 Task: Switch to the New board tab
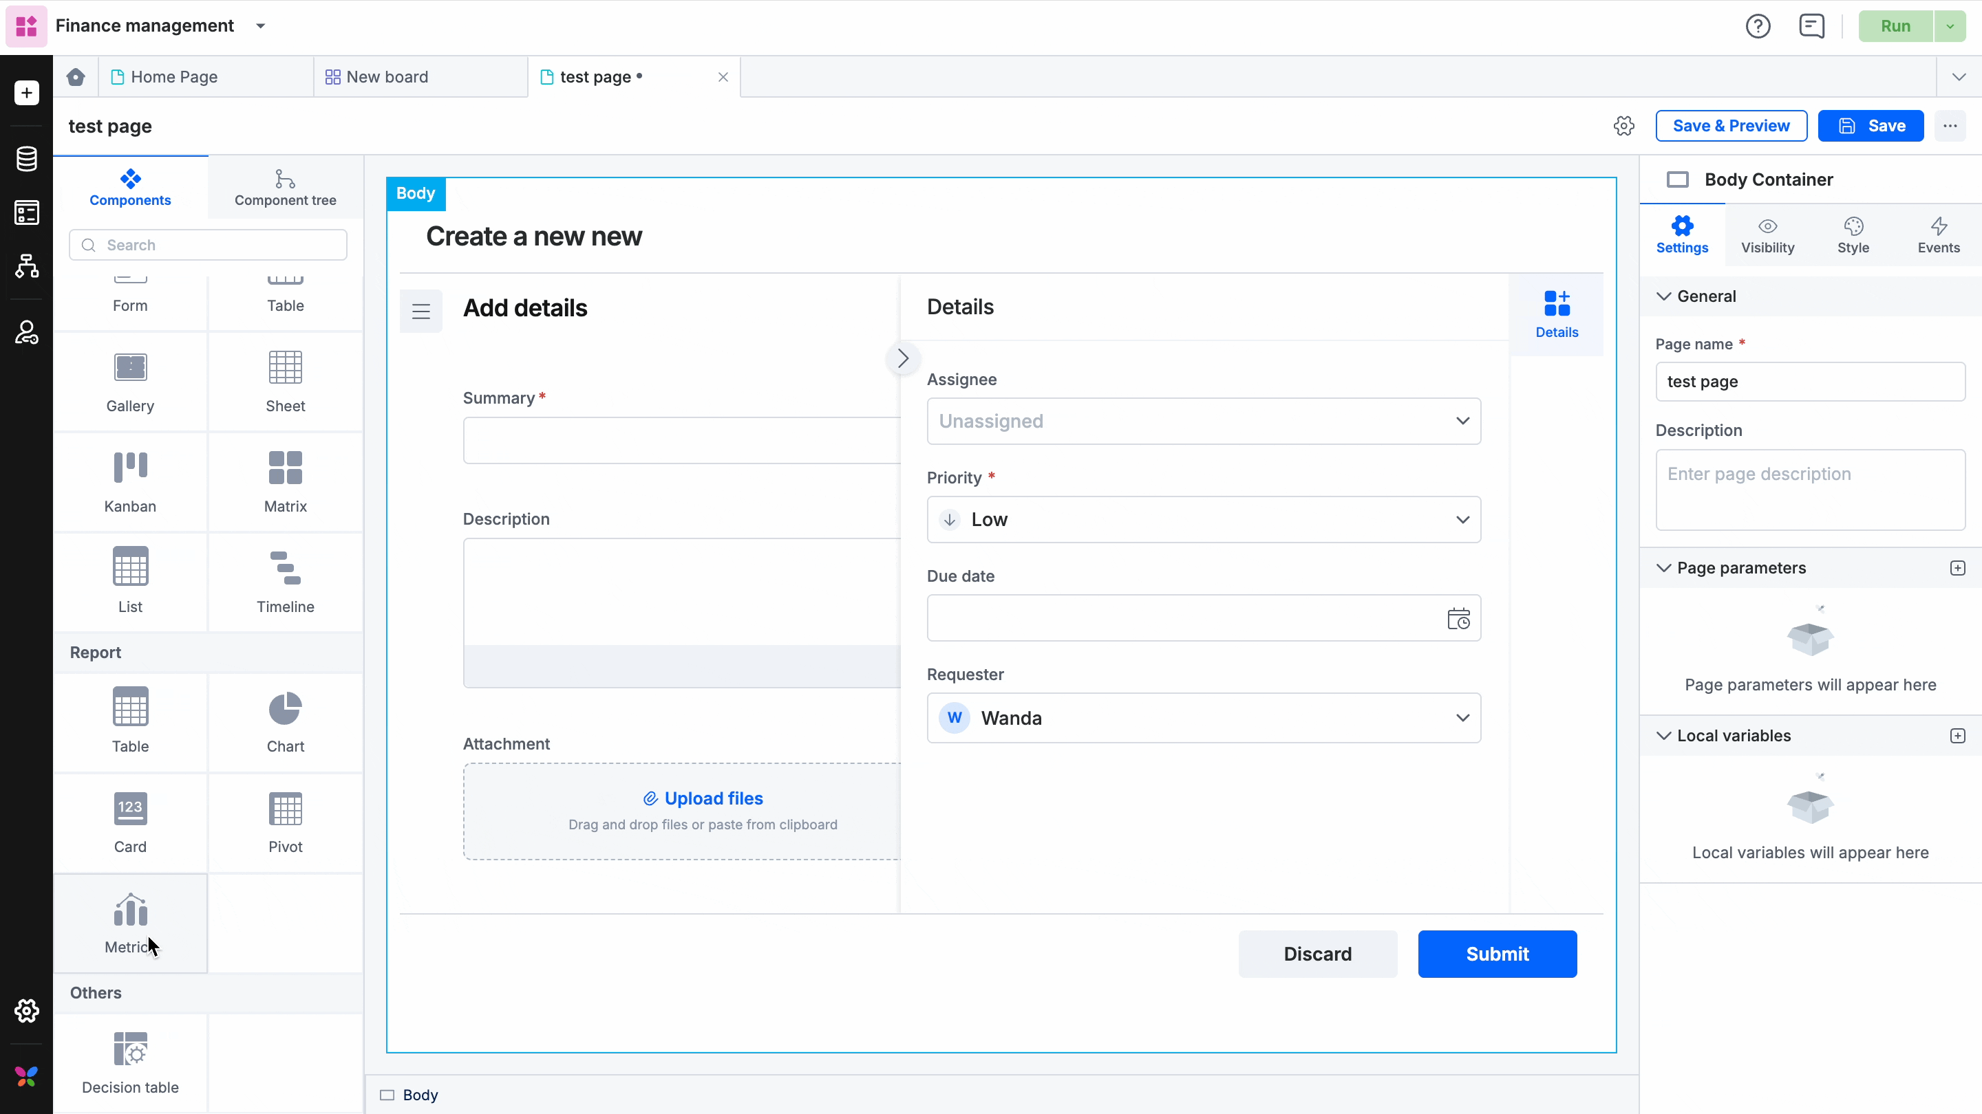click(x=421, y=77)
